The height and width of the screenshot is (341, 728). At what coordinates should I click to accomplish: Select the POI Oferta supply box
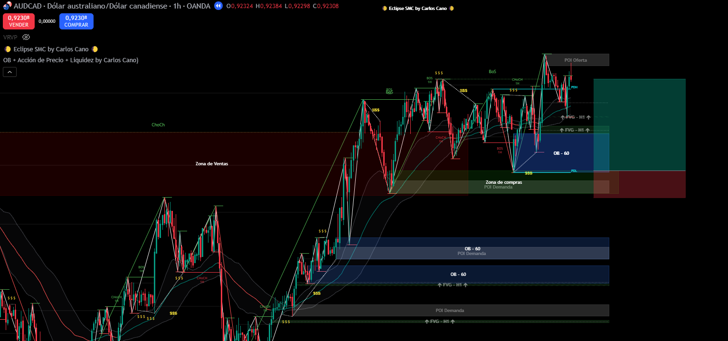(576, 60)
